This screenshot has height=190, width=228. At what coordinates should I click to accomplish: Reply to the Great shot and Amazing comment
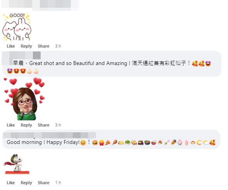(x=26, y=125)
